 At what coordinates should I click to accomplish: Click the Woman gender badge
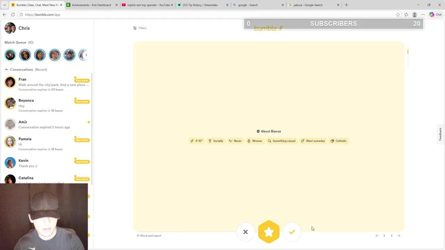pos(254,141)
